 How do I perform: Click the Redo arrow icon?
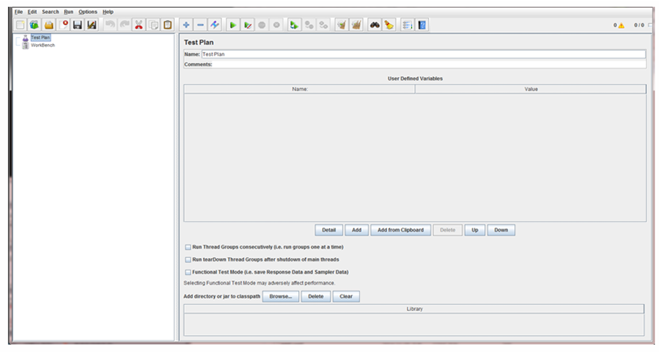[x=125, y=25]
